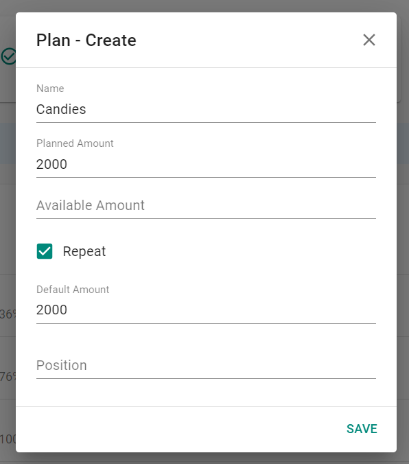Click the small Name floating label
Image resolution: width=409 pixels, height=464 pixels.
[50, 89]
